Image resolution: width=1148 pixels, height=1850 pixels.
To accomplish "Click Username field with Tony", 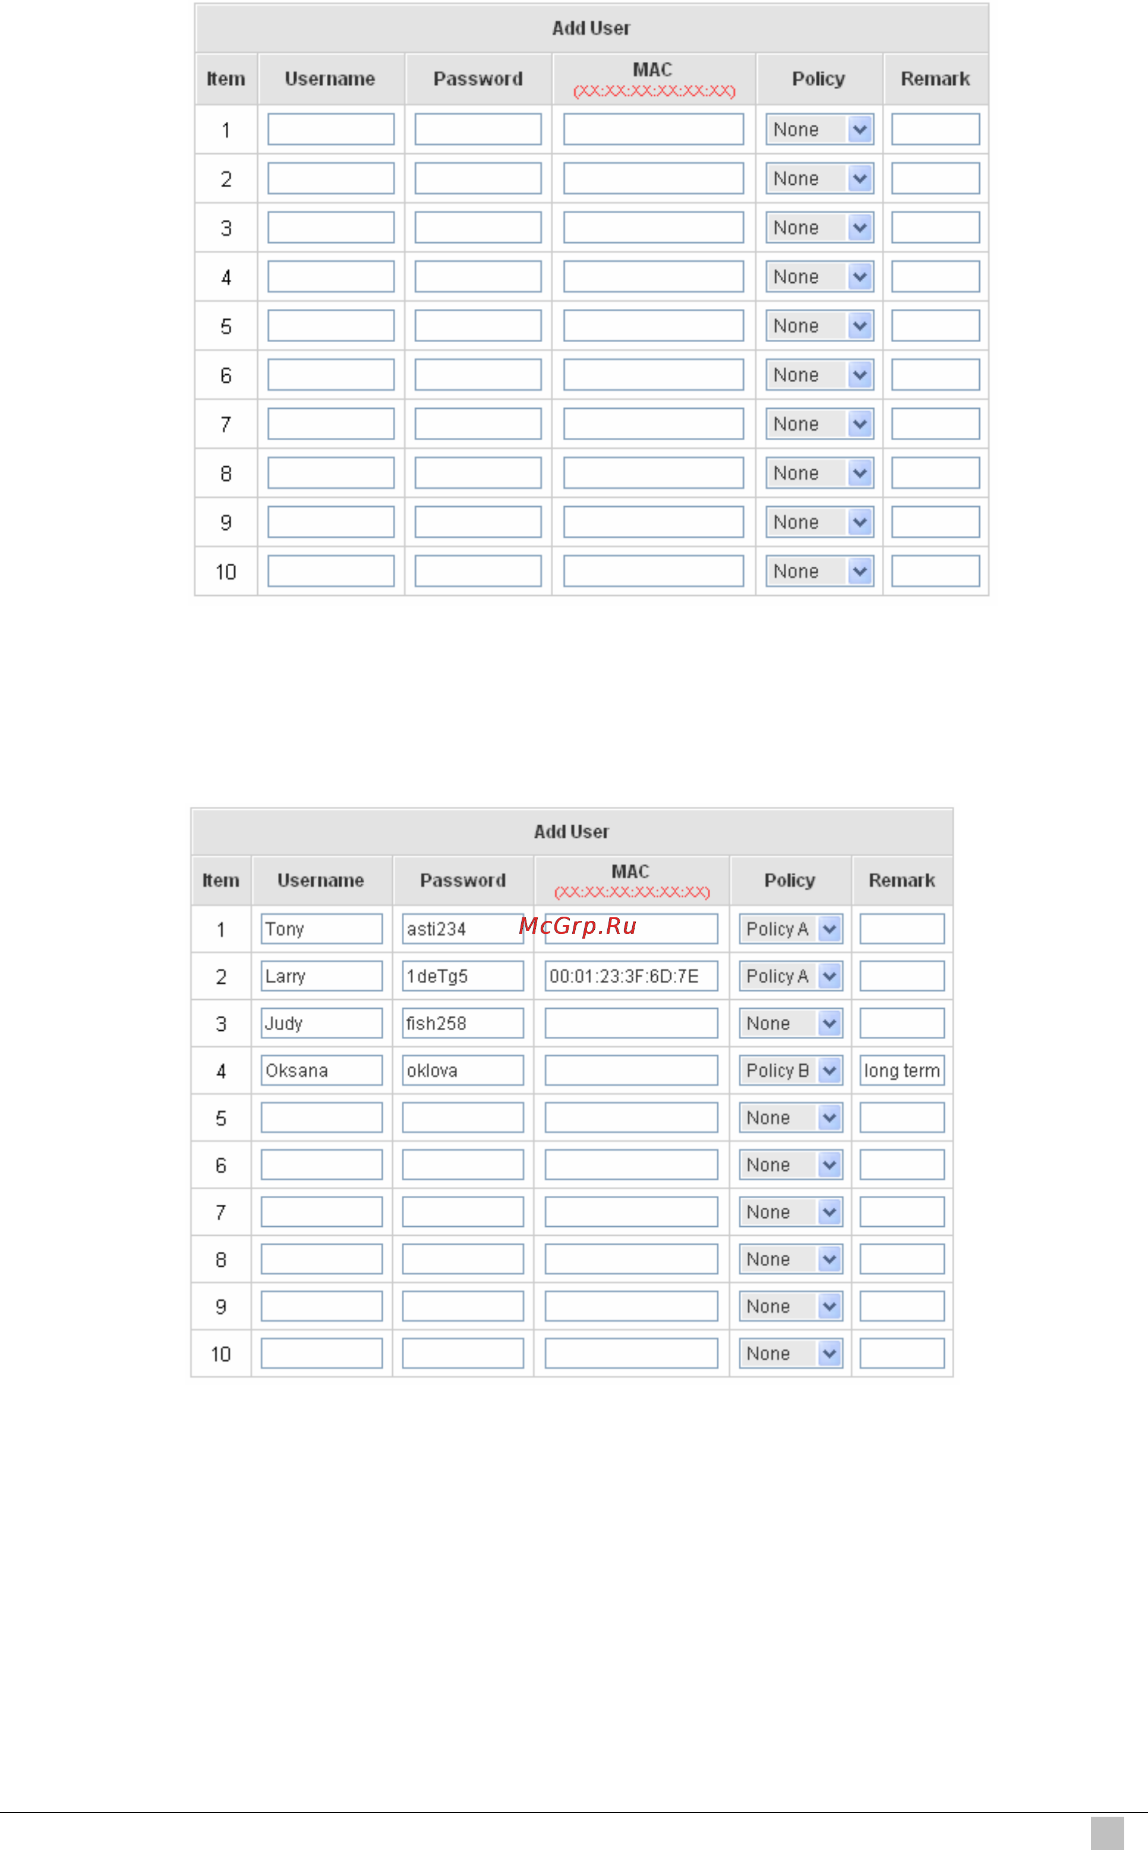I will point(322,929).
